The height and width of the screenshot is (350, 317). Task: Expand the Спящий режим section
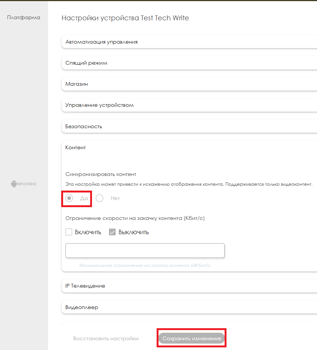click(86, 63)
